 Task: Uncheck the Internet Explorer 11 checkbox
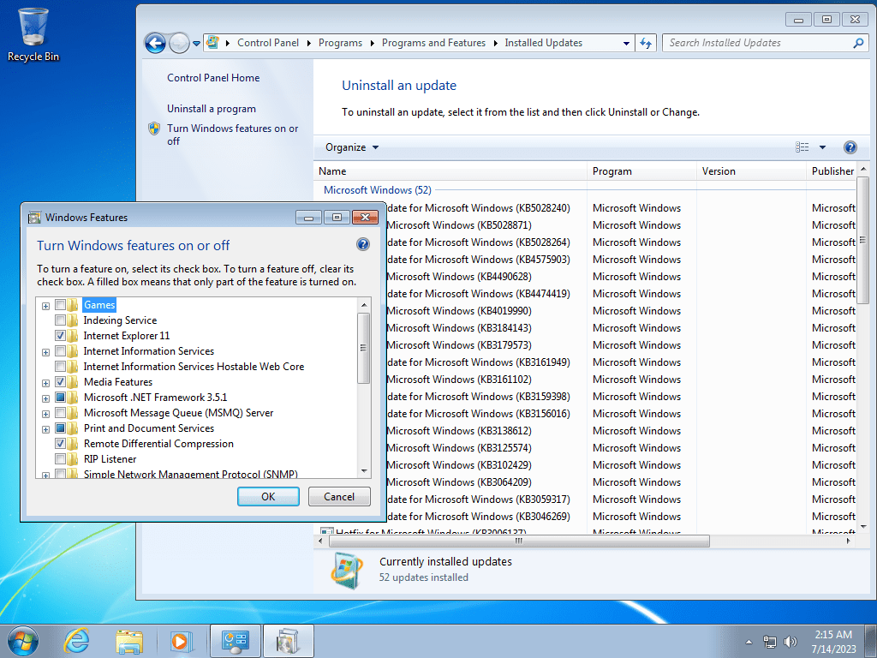coord(61,336)
